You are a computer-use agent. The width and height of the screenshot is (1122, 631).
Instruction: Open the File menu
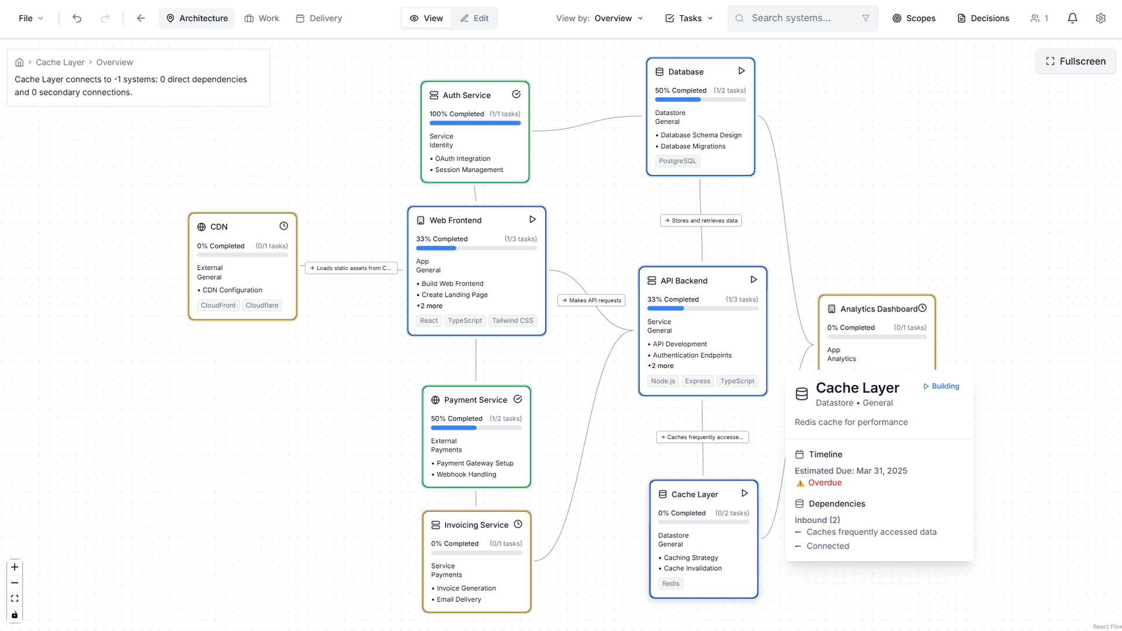[x=30, y=18]
